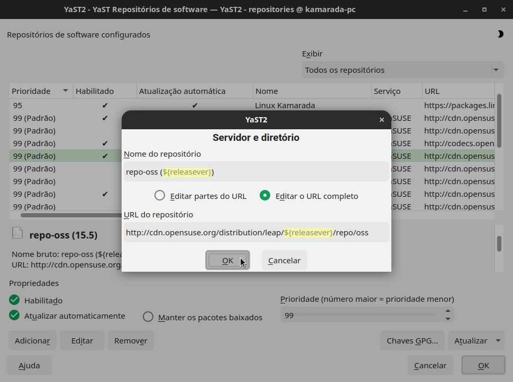
Task: Click the repository table vertical scrollbar
Action: coord(499,121)
